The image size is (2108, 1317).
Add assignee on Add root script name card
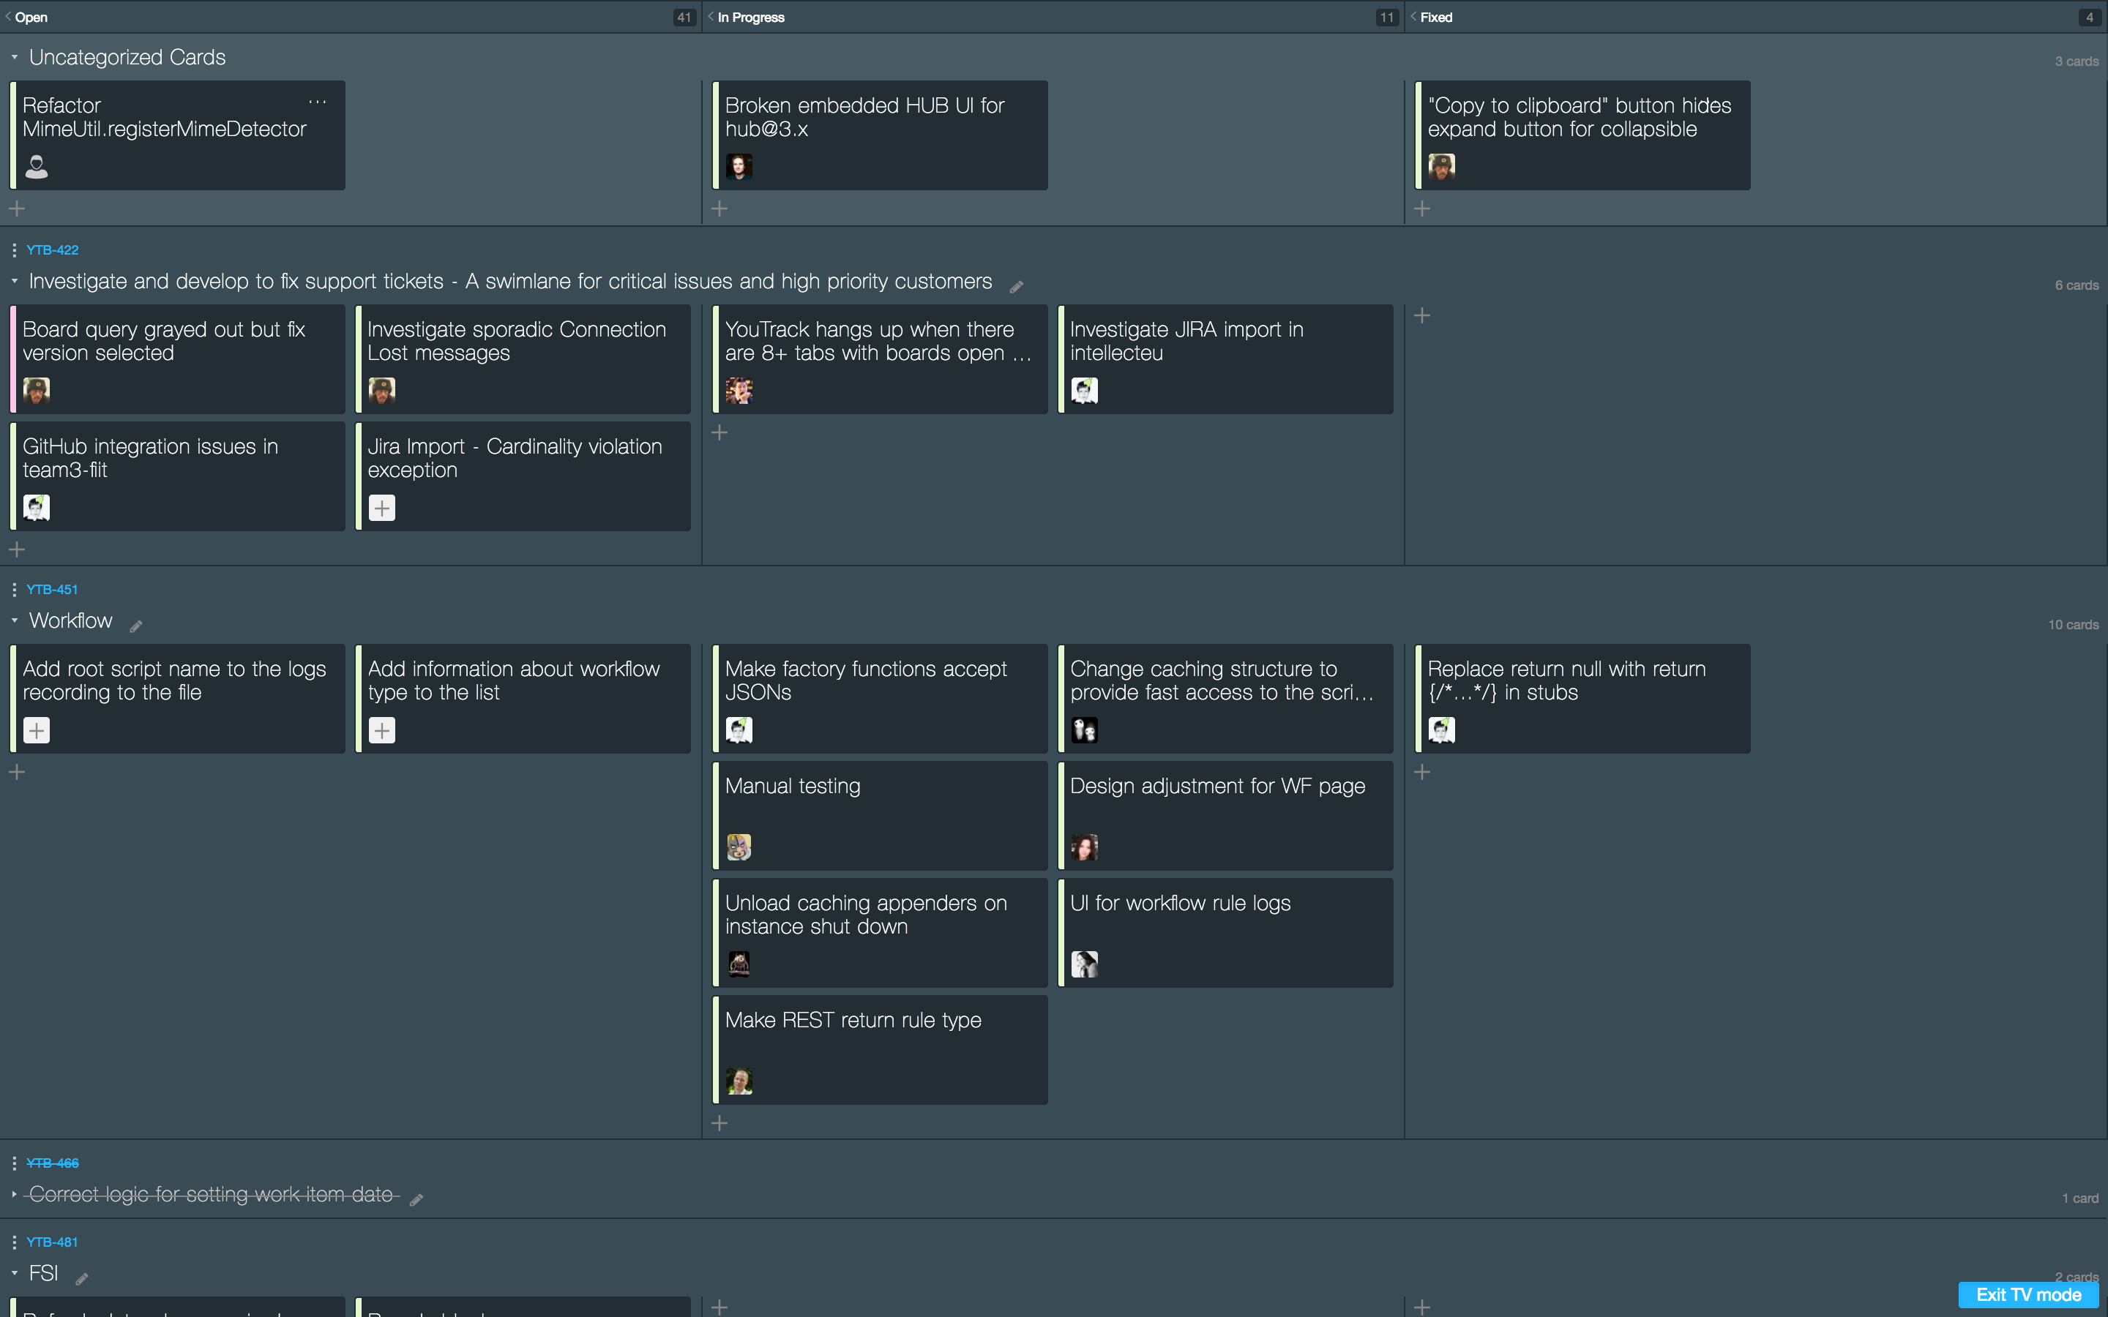pos(37,730)
